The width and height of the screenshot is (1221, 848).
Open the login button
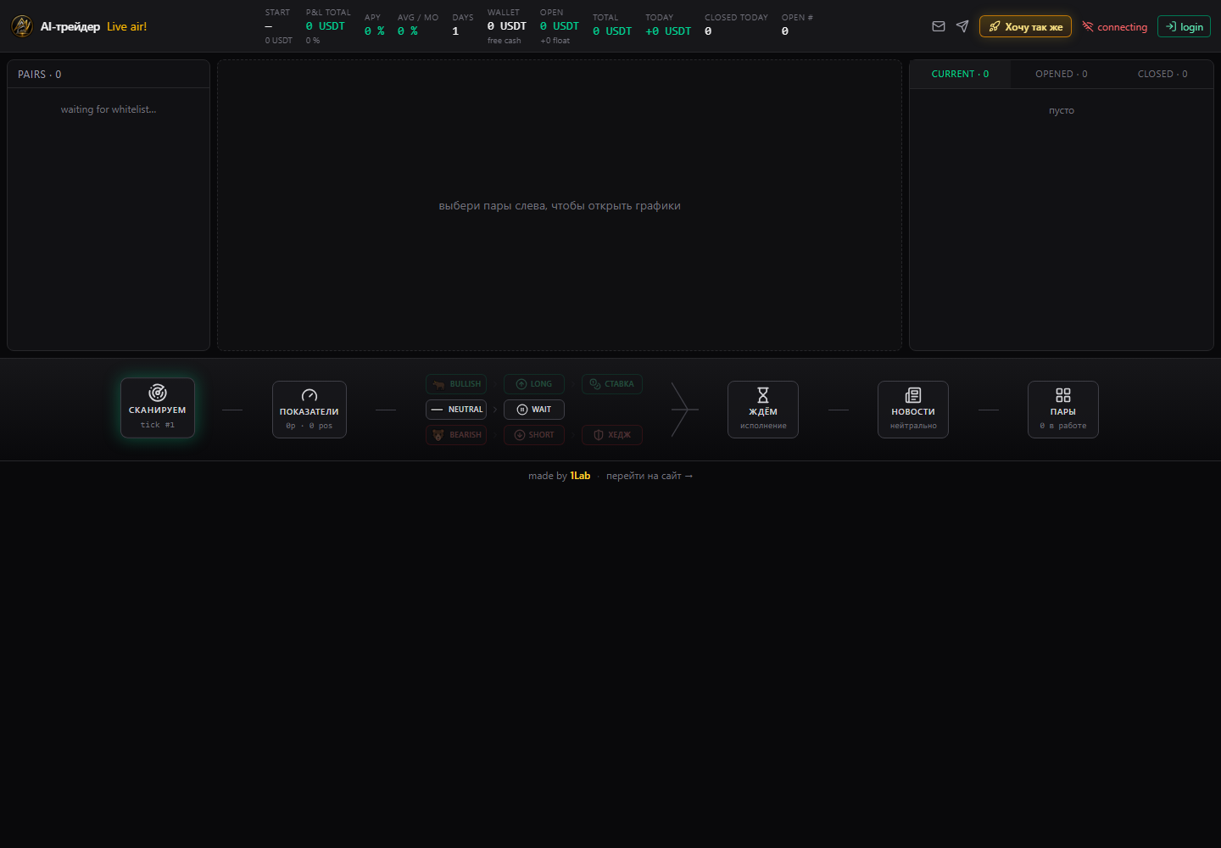coord(1184,26)
